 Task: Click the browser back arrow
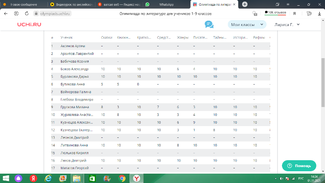point(6,13)
